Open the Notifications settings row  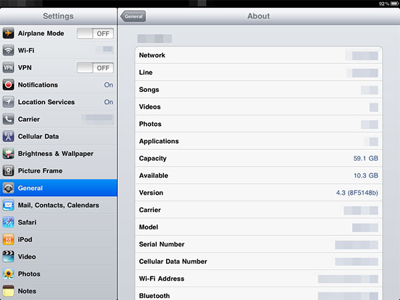coord(59,85)
